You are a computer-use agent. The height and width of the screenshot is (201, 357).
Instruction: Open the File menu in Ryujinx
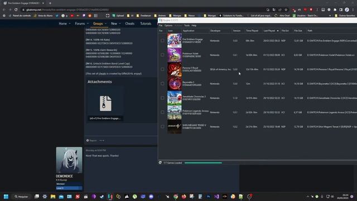click(161, 26)
